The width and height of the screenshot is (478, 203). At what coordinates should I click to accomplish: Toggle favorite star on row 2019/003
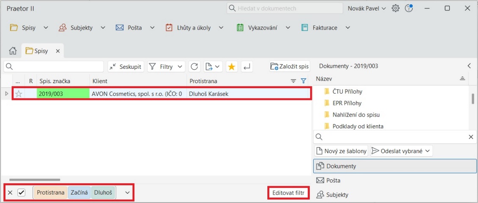pos(19,94)
